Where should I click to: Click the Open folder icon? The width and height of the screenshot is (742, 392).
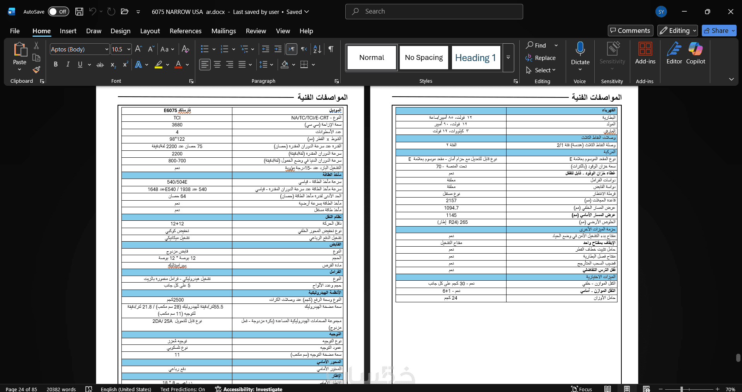(x=125, y=12)
